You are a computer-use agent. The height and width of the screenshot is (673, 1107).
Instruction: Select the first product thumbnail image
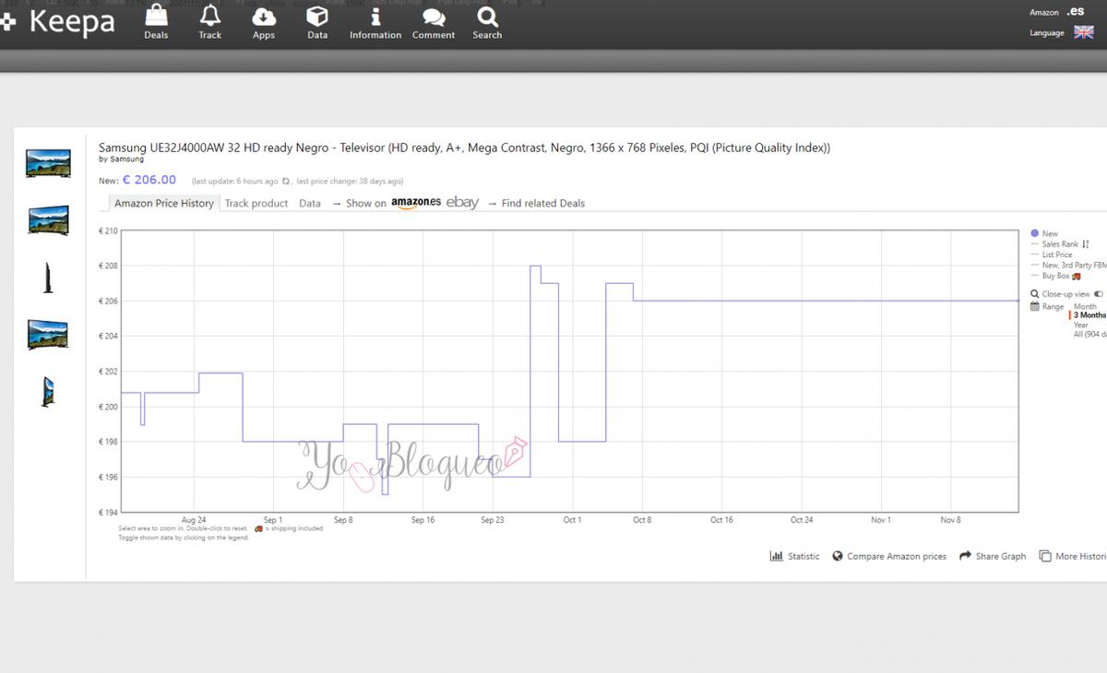47,163
